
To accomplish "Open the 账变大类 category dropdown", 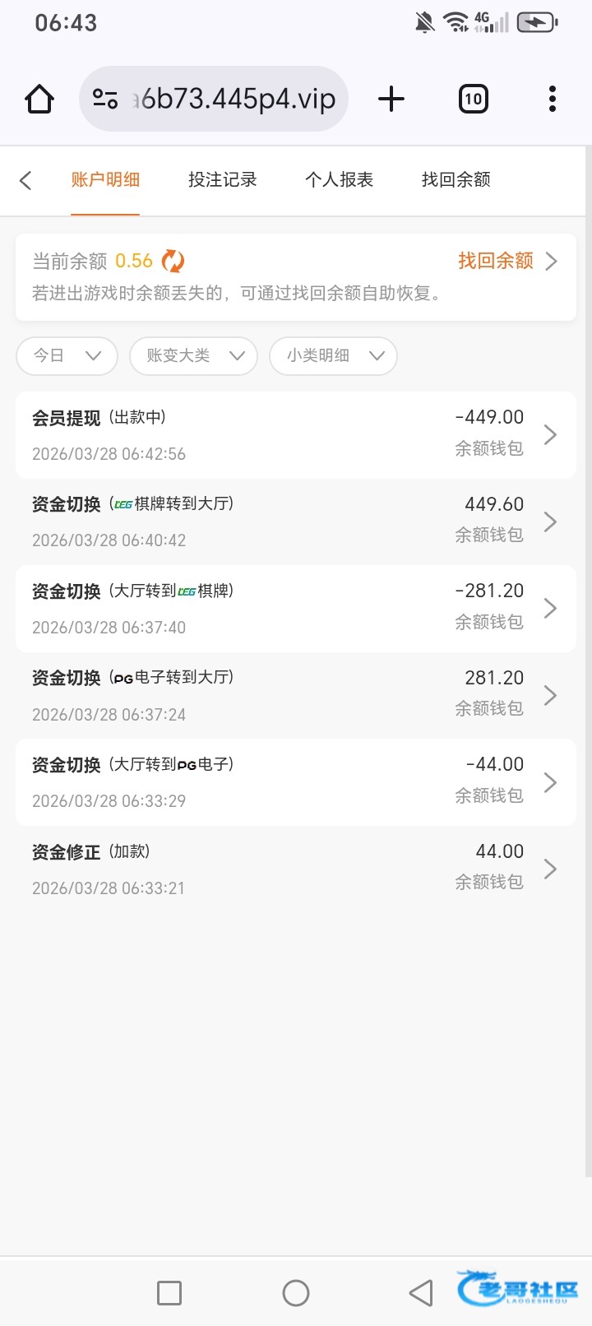I will pos(194,356).
